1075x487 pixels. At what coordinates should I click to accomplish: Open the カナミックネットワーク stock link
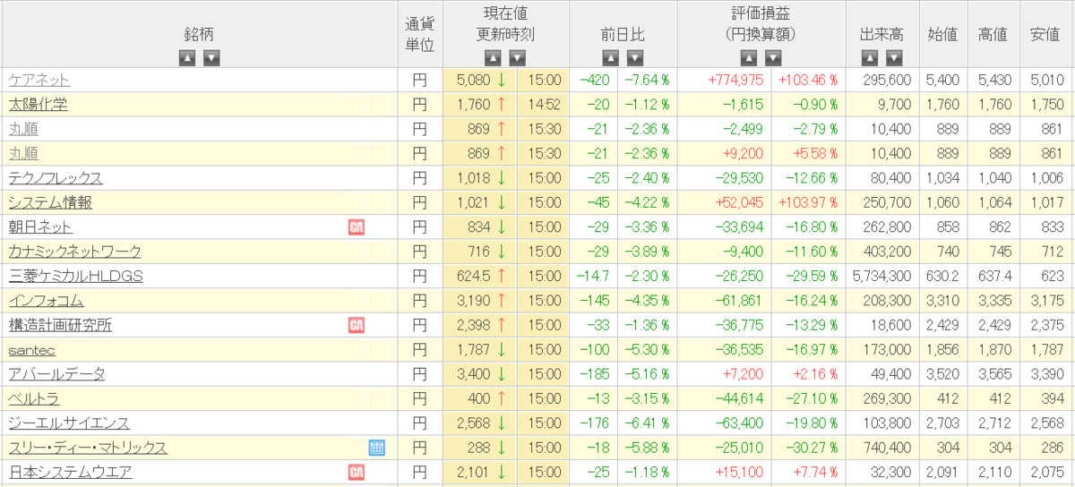click(x=75, y=252)
